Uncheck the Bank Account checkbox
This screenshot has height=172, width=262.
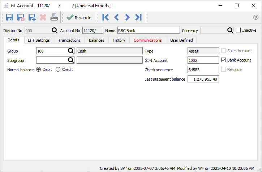point(223,60)
